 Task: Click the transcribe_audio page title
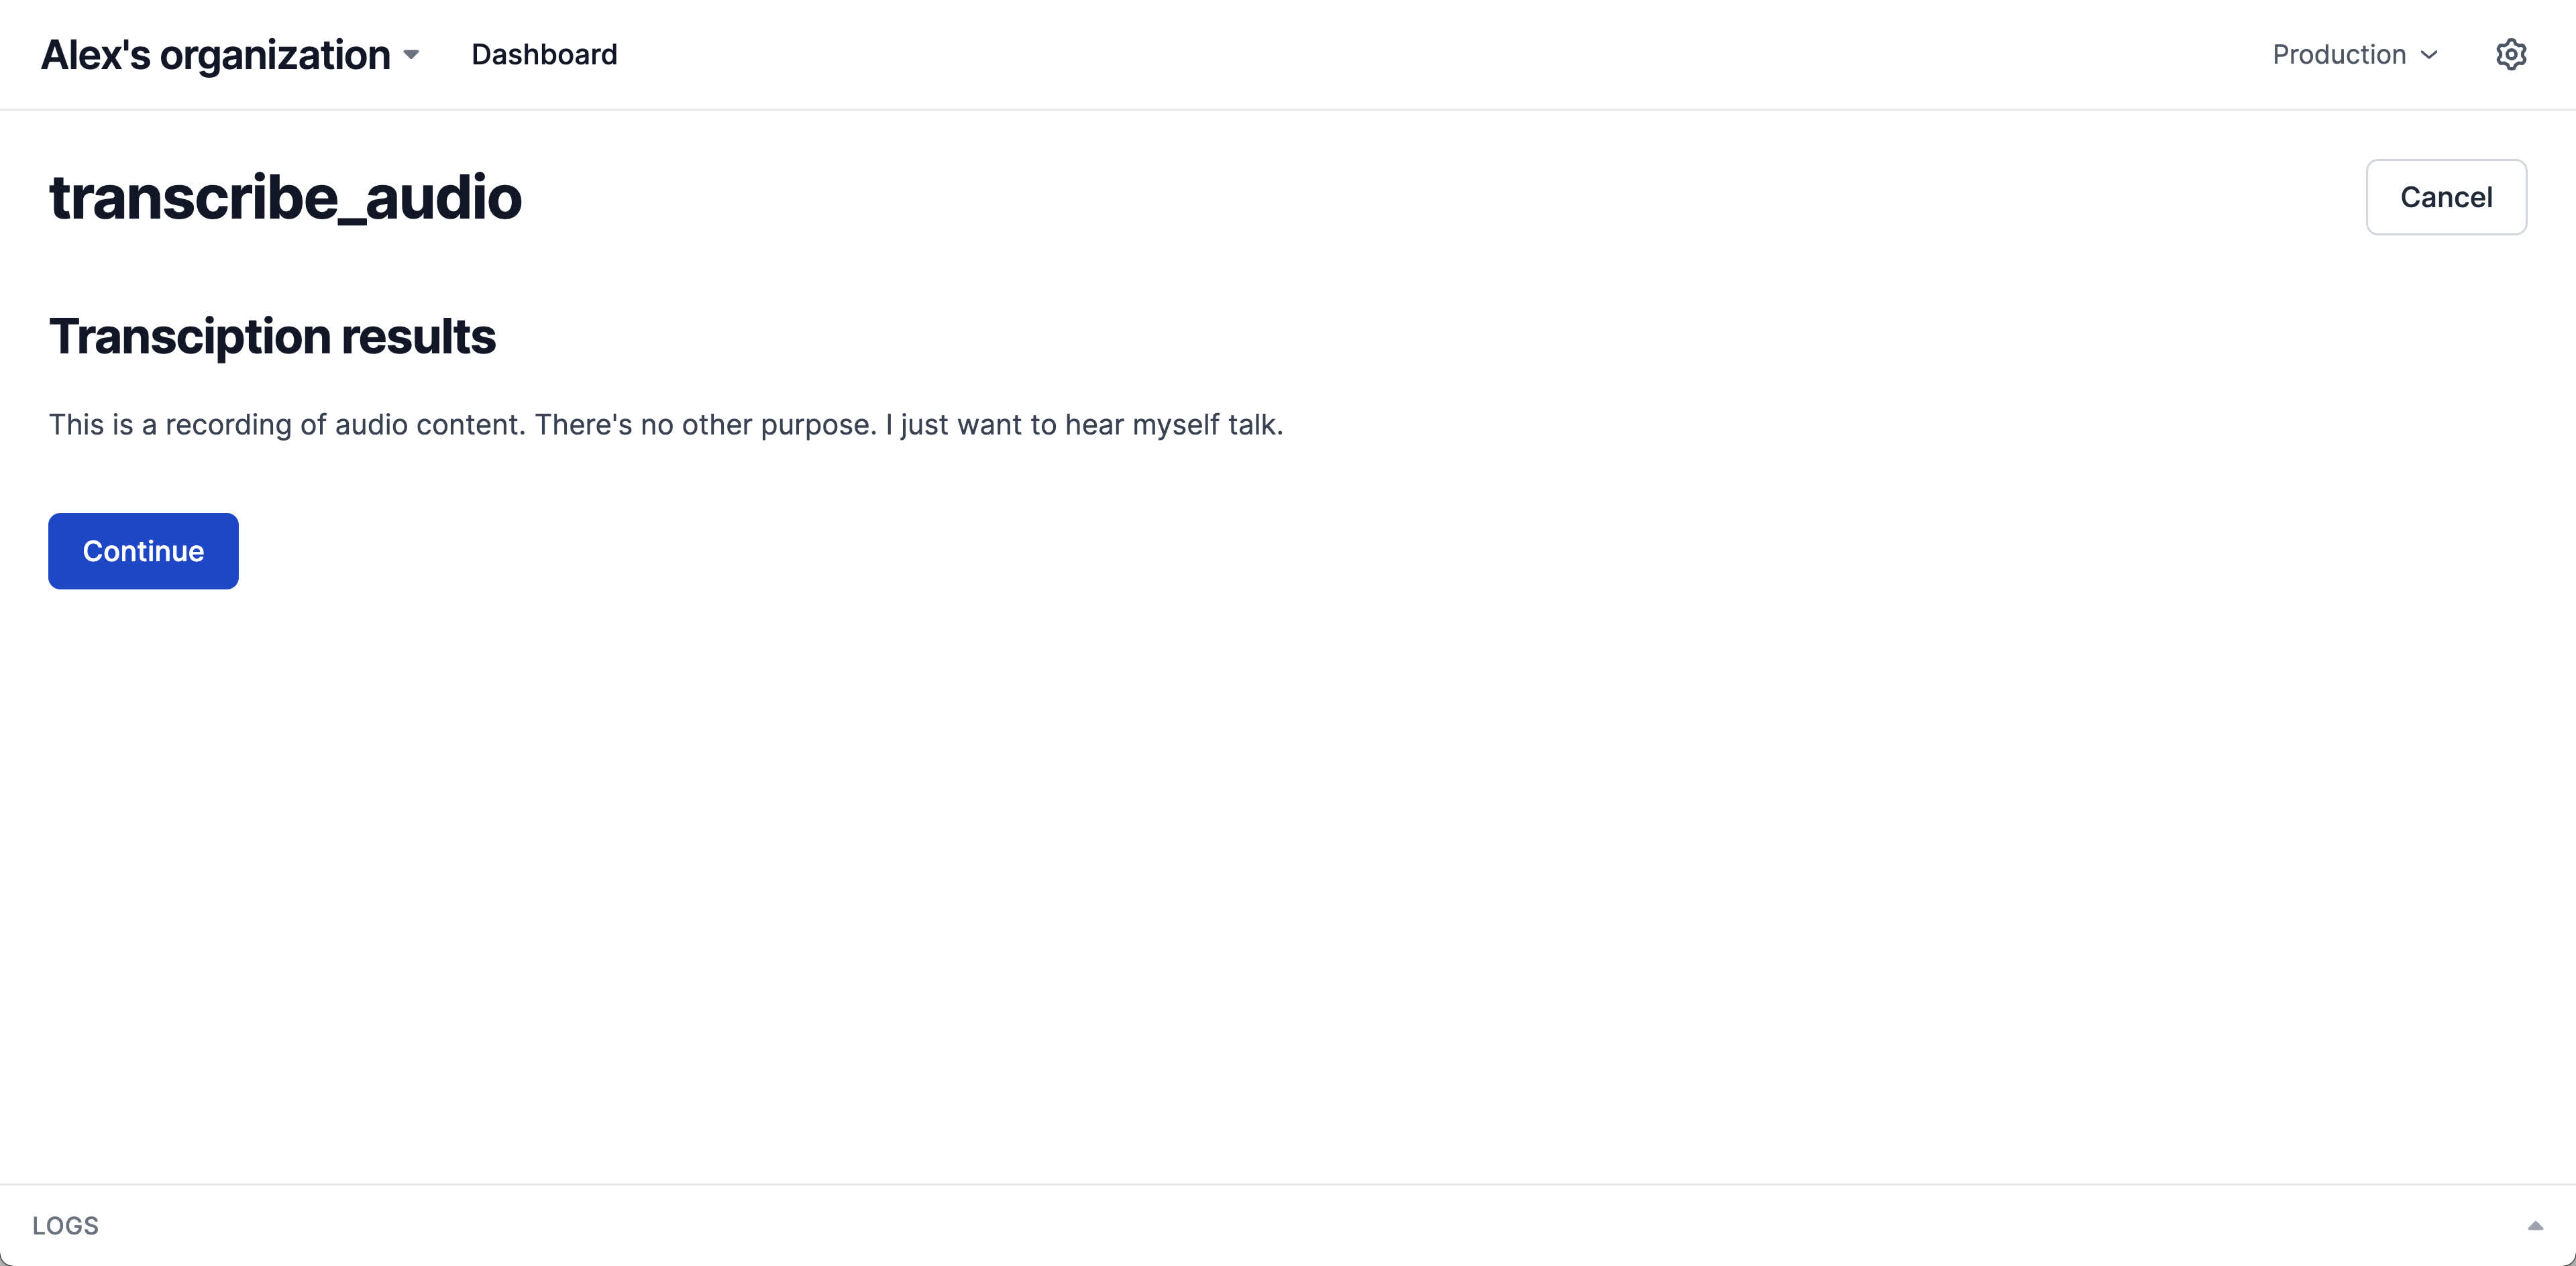tap(285, 197)
